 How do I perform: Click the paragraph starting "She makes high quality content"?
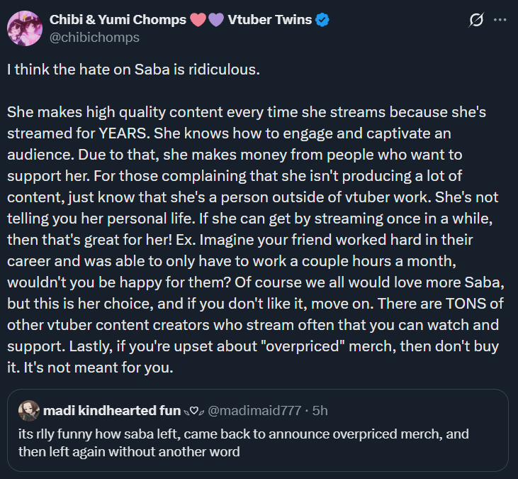(x=248, y=113)
